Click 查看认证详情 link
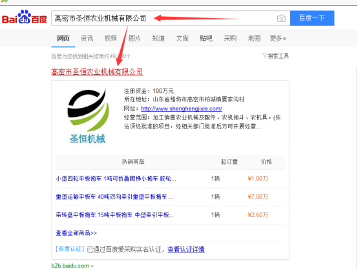The width and height of the screenshot is (358, 270). 186,249
